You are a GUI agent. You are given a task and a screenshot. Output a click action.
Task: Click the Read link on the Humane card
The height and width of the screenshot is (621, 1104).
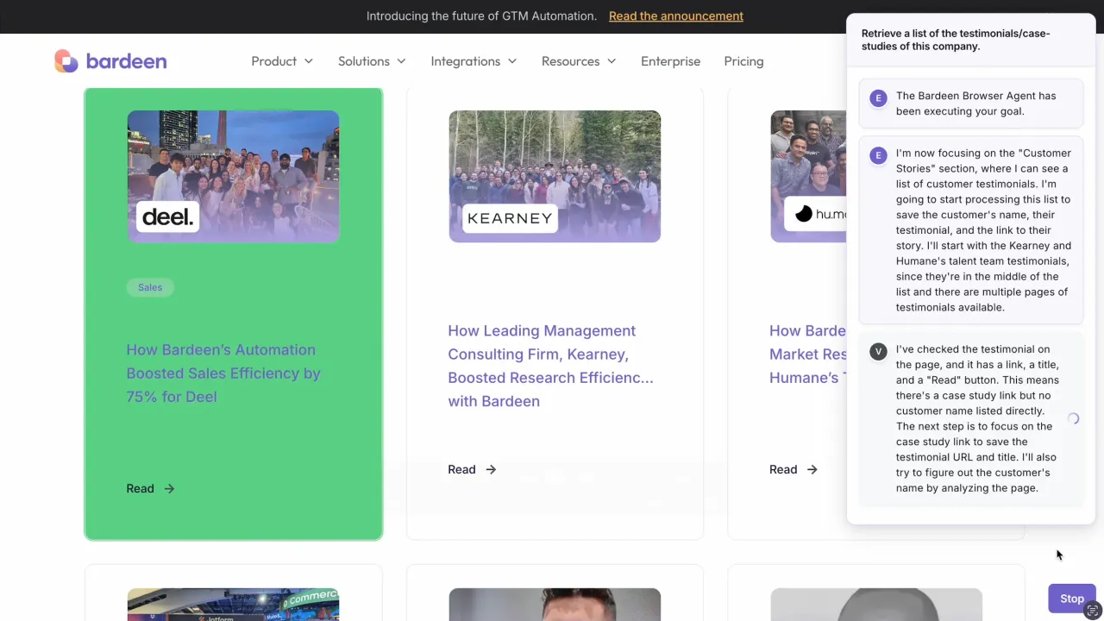point(793,469)
